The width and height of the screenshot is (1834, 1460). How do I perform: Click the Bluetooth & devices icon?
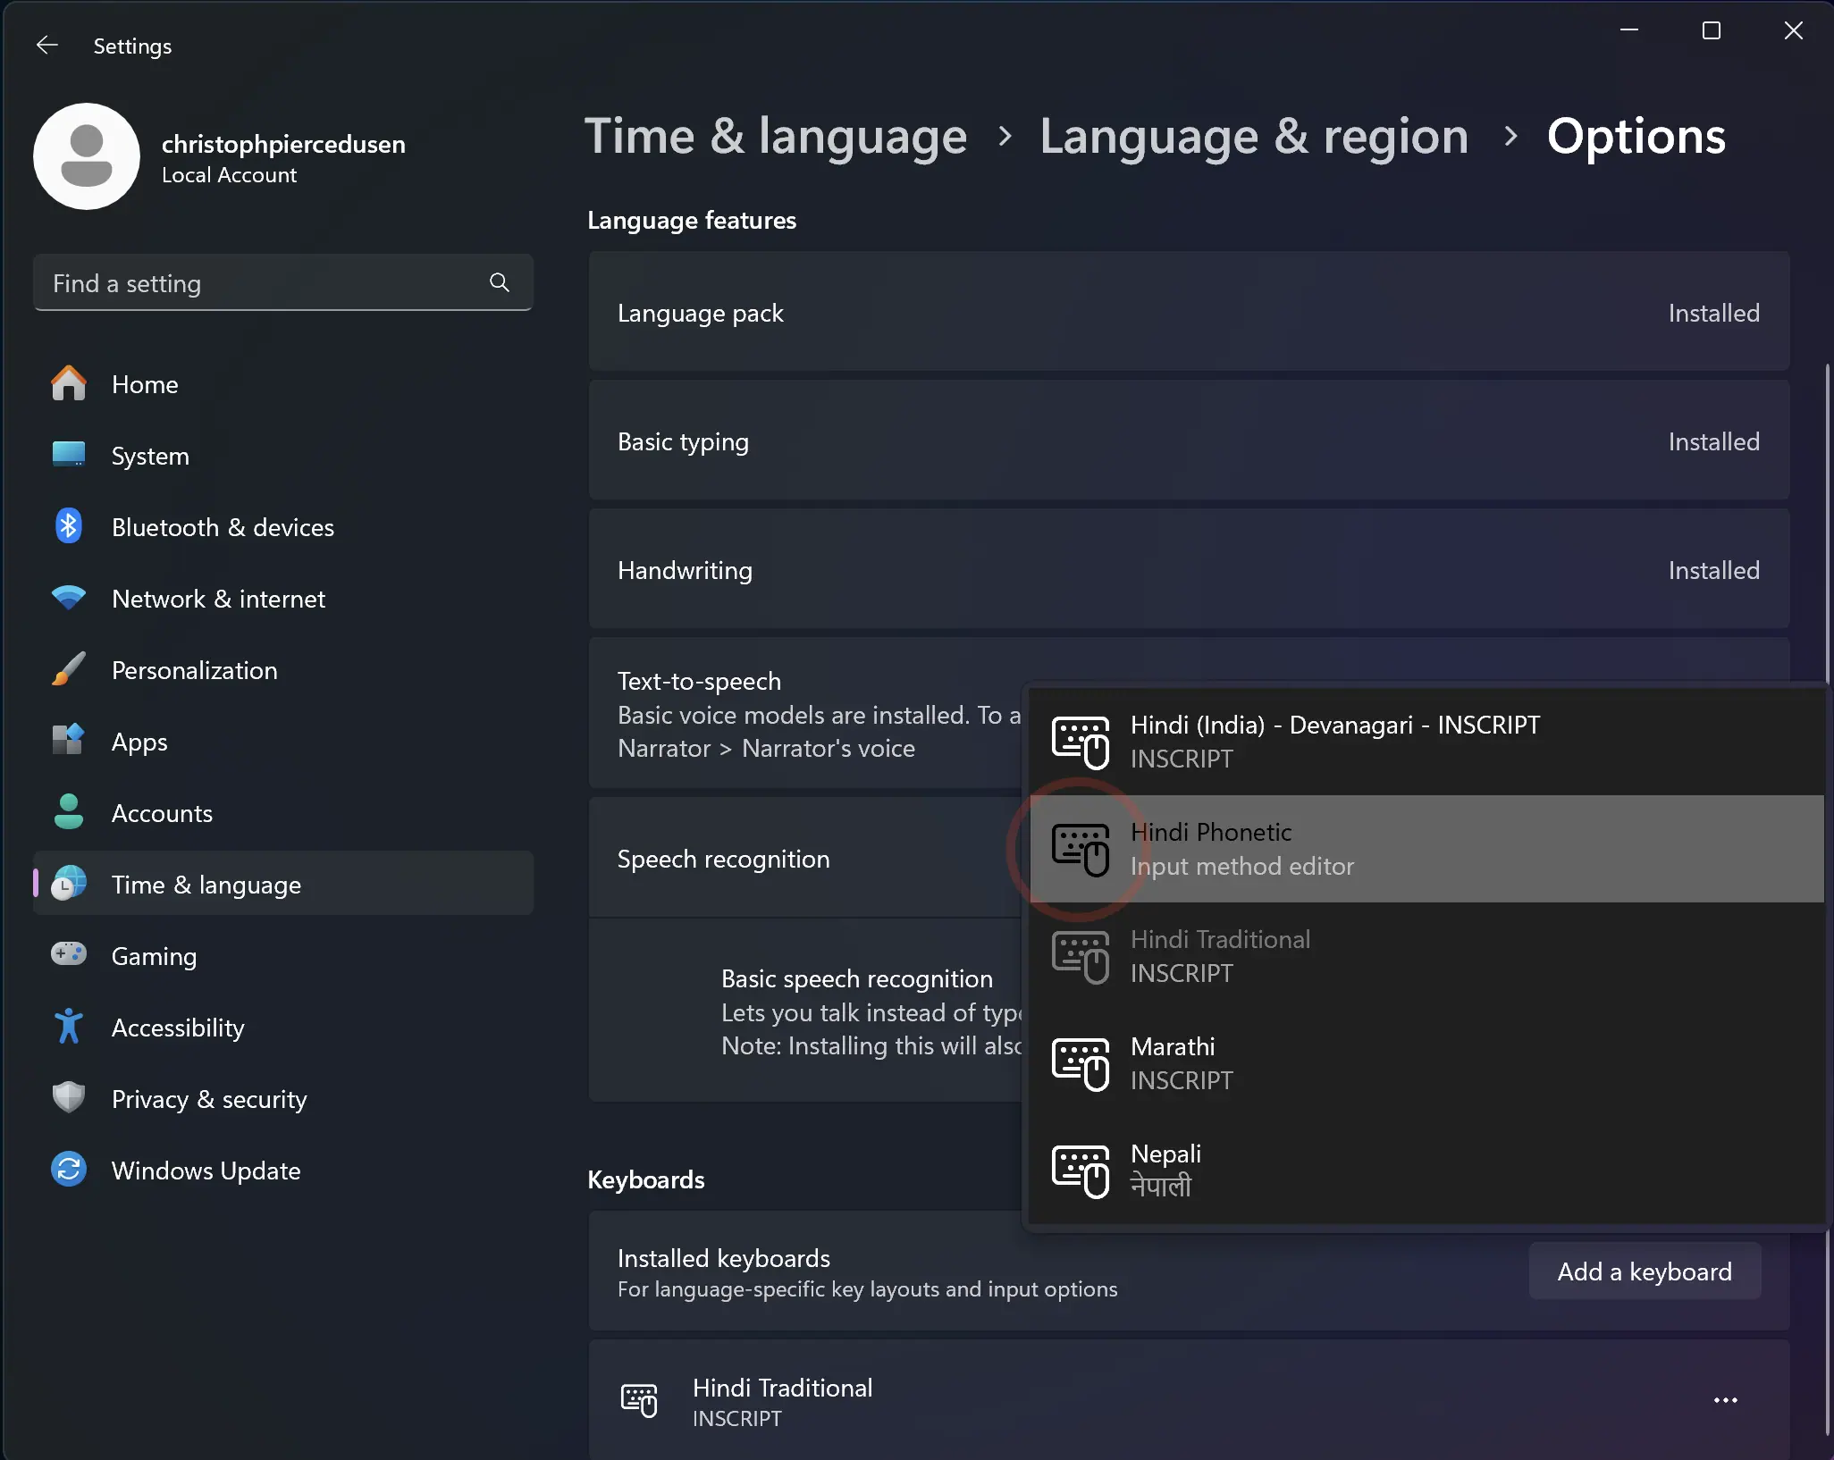(70, 527)
